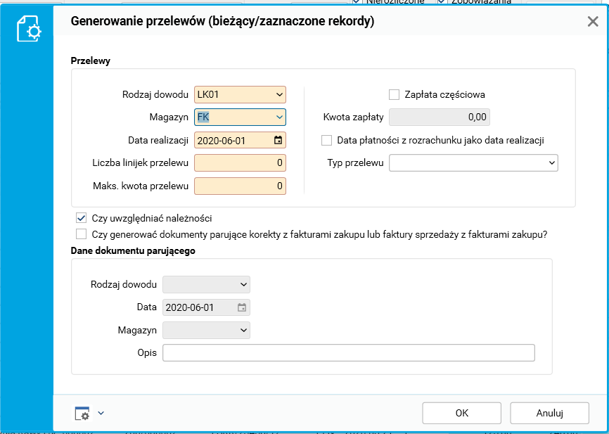609x434 pixels.
Task: Click the Anuluj button
Action: click(549, 413)
